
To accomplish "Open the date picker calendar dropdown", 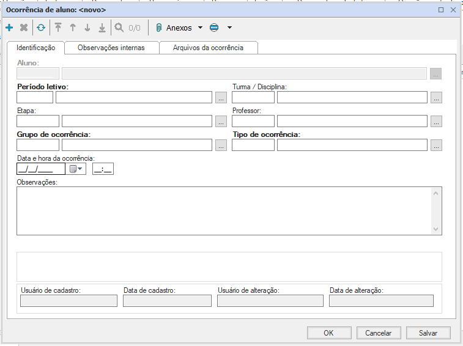I will [x=76, y=169].
